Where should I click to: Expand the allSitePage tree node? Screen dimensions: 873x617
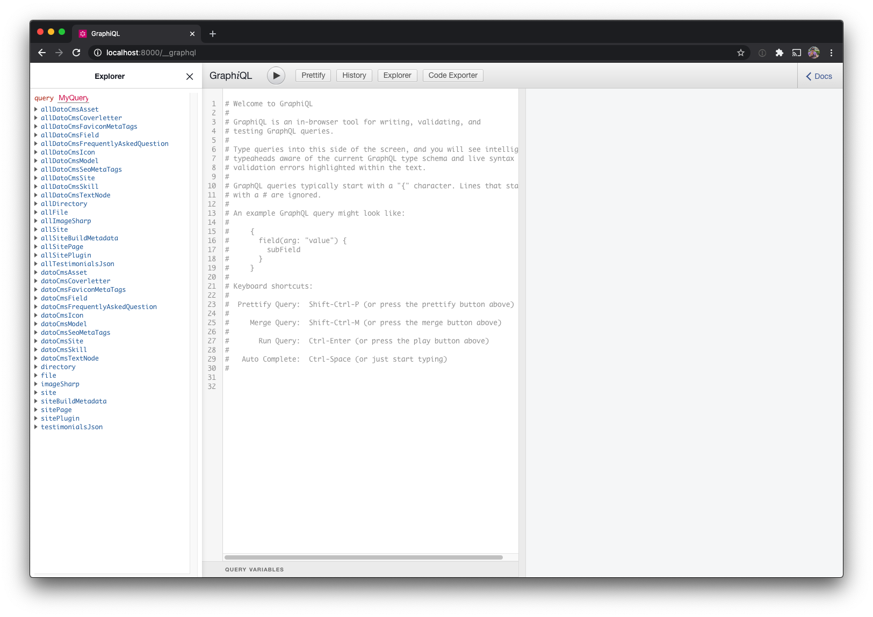coord(62,247)
